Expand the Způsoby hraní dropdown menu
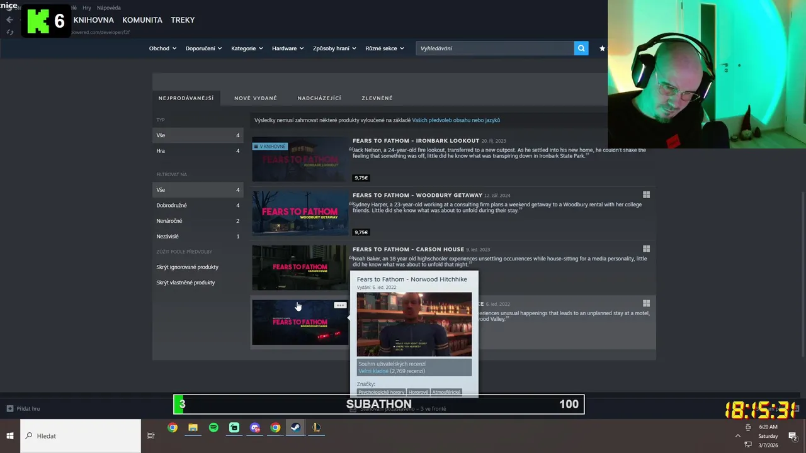 point(334,48)
